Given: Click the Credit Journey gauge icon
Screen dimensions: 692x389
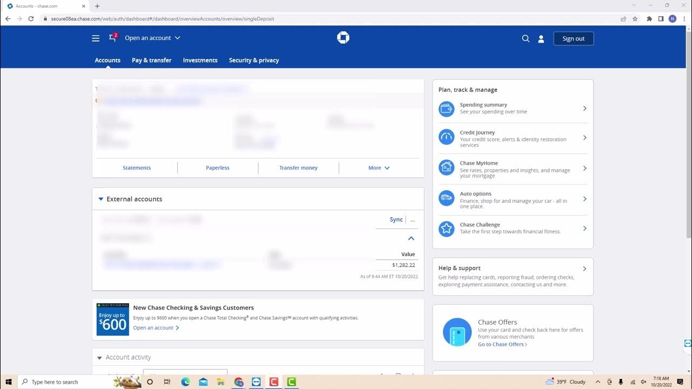Looking at the screenshot, I should [x=447, y=137].
